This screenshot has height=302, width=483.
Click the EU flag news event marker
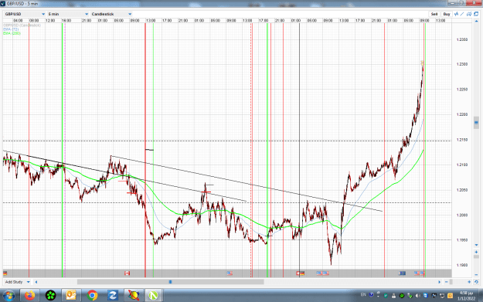[x=402, y=273]
